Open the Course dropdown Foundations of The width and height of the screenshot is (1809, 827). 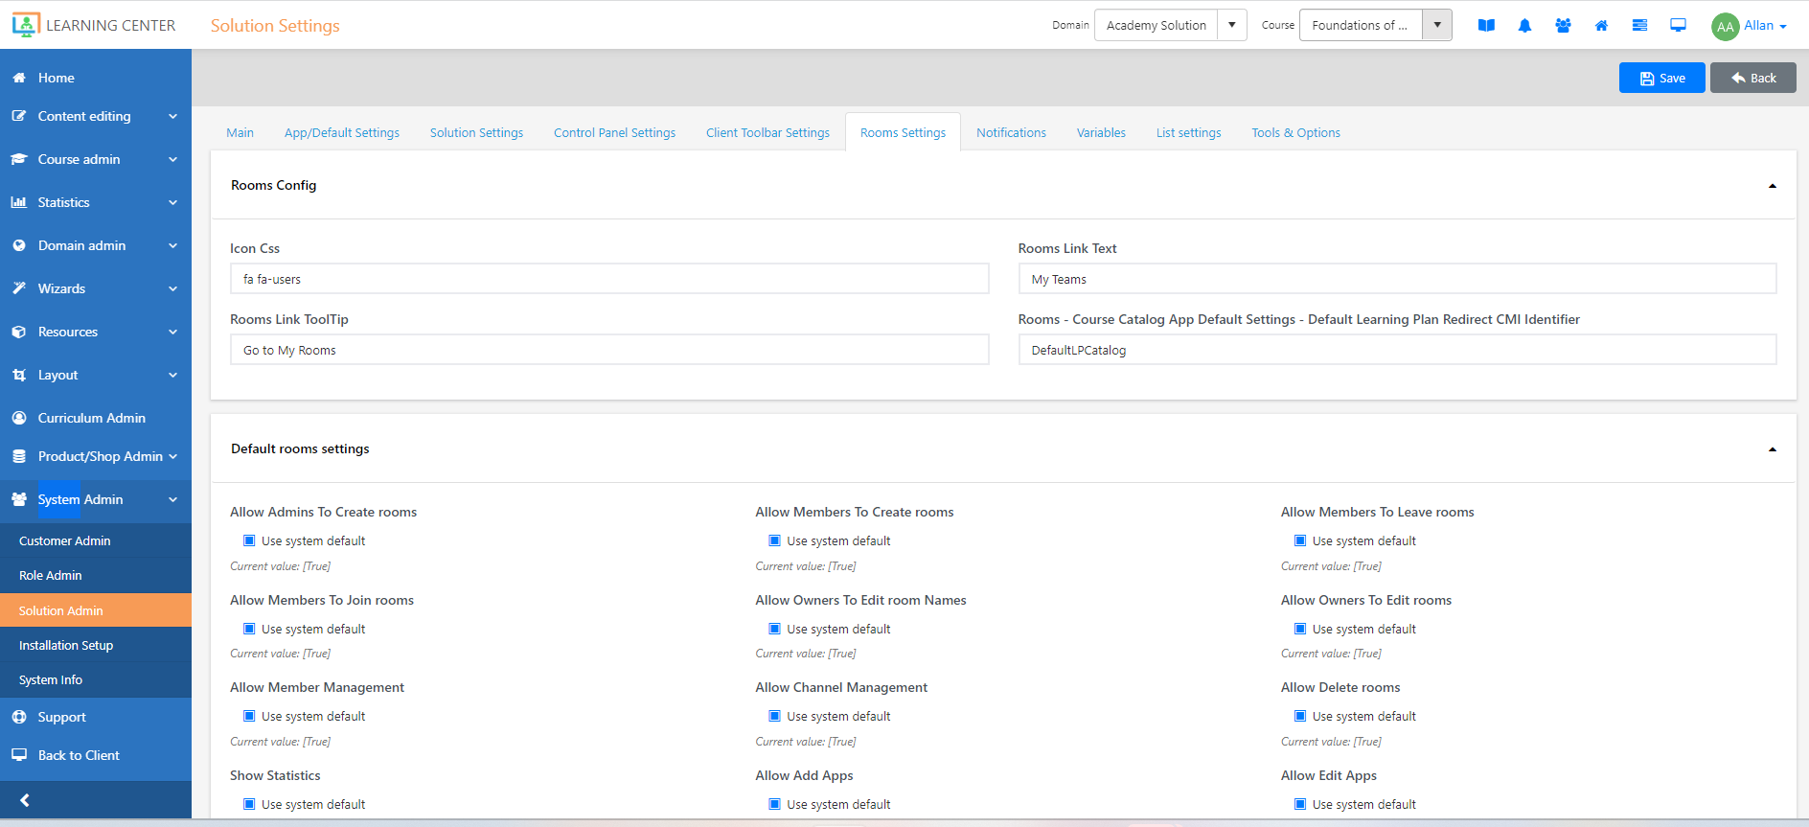pyautogui.click(x=1376, y=25)
